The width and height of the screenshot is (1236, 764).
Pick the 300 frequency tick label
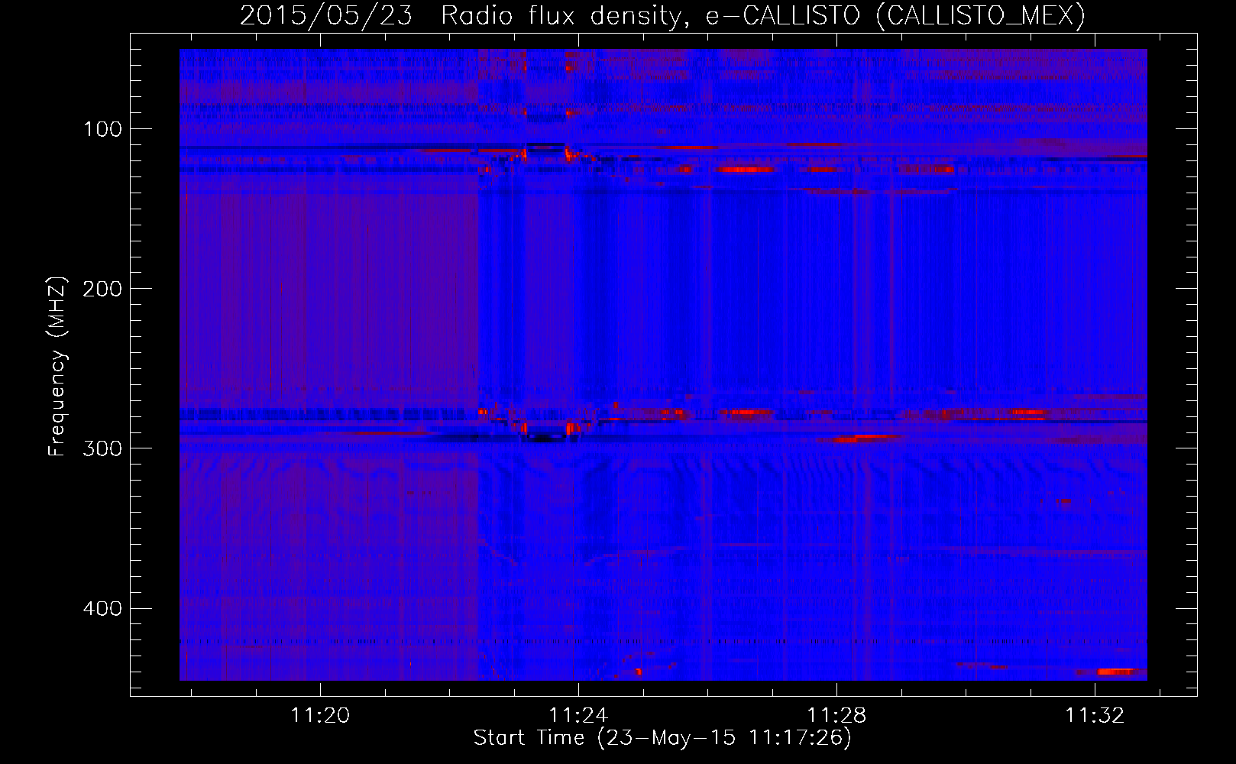tap(103, 448)
